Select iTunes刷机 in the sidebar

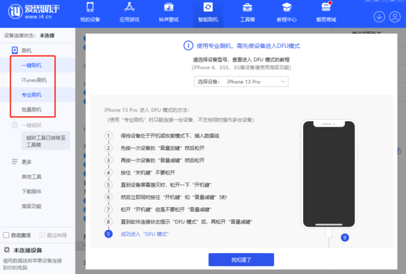[x=34, y=80]
